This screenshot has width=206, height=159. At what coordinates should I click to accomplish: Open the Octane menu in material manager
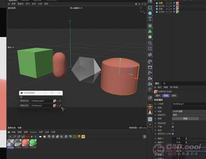(33, 132)
